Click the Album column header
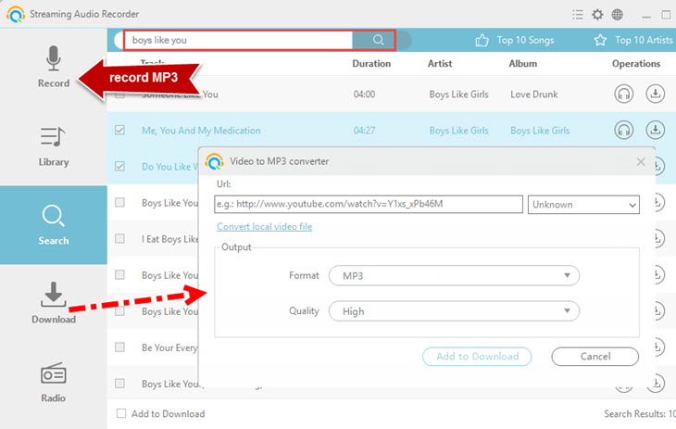 tap(523, 63)
